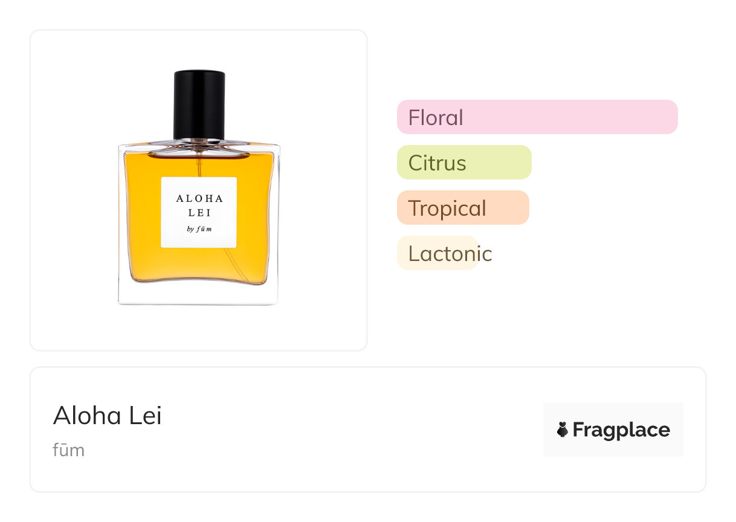Click the "Lactonic" text label
The image size is (736, 522).
(450, 253)
